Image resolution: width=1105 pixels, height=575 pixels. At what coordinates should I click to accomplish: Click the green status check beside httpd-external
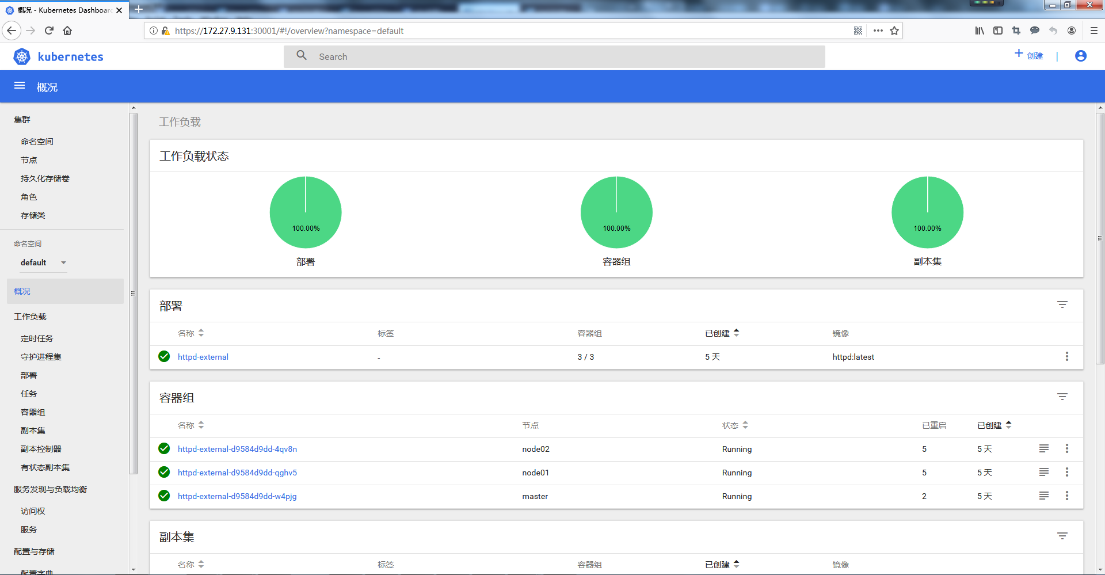click(x=164, y=357)
